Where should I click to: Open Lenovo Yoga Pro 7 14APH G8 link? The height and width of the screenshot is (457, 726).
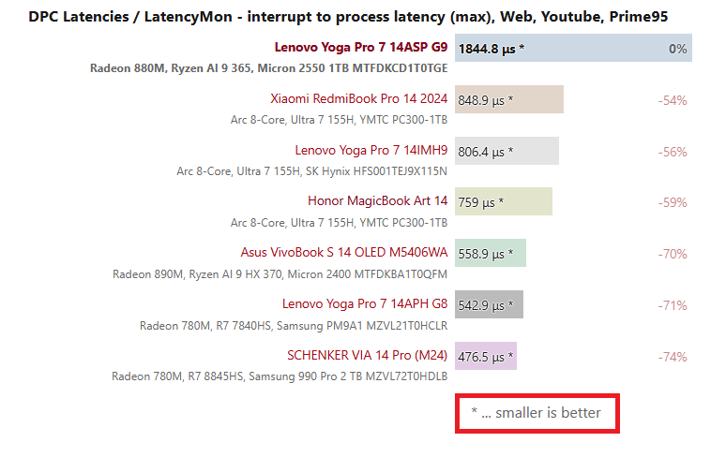pyautogui.click(x=365, y=303)
